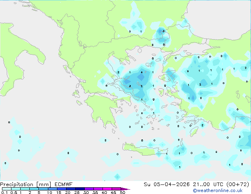Click the legend label '45'
Screen dimensions: 251x194
(113, 192)
